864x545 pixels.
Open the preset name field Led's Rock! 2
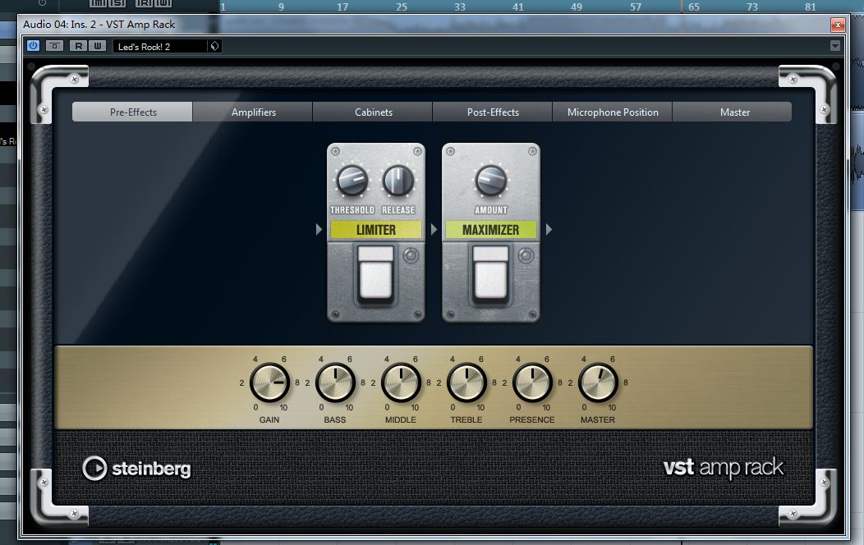coord(160,46)
